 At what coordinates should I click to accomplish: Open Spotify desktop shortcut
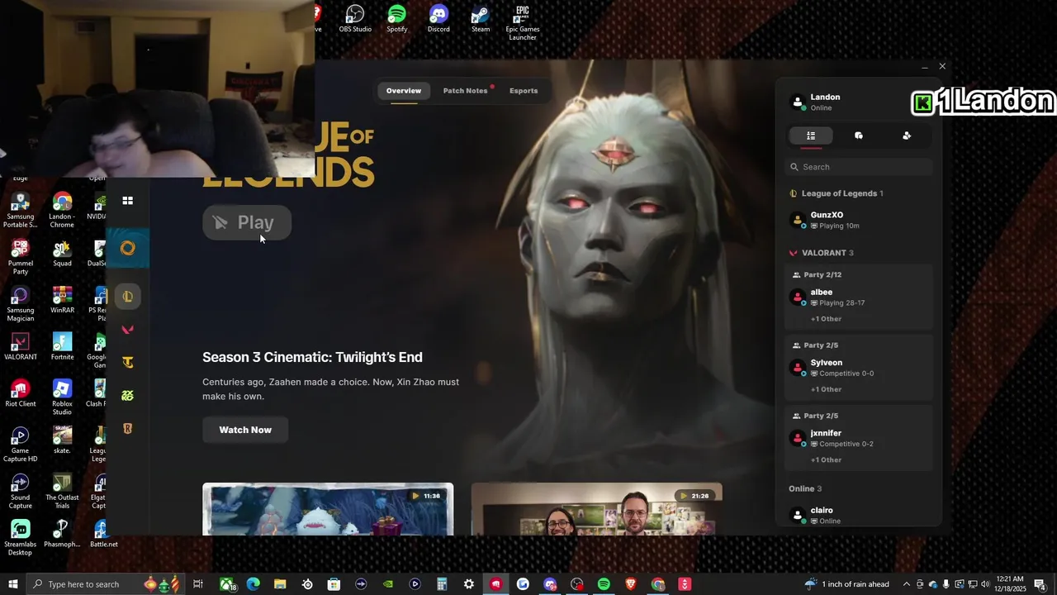(397, 18)
